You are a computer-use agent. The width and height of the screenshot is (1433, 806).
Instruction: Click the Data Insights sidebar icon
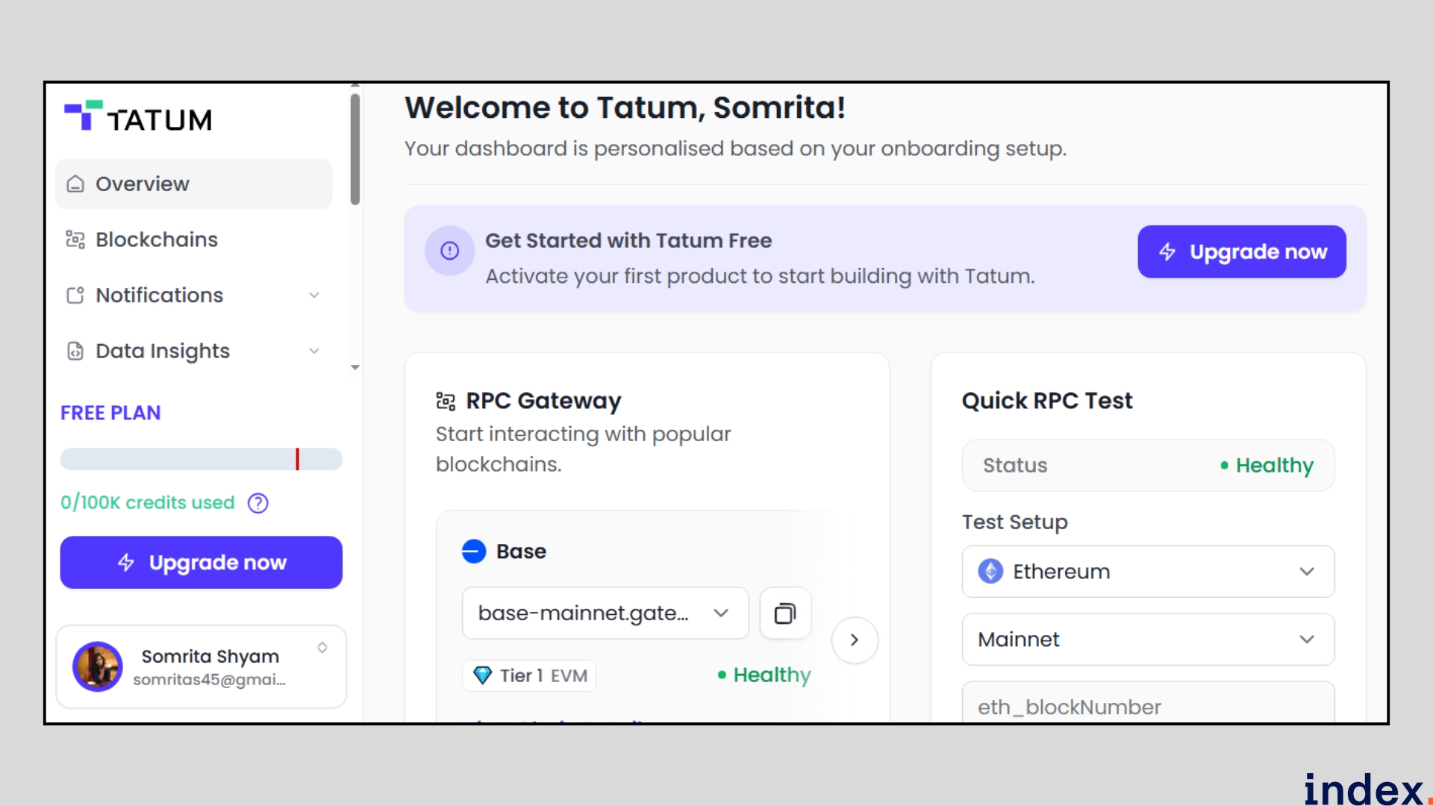tap(75, 351)
